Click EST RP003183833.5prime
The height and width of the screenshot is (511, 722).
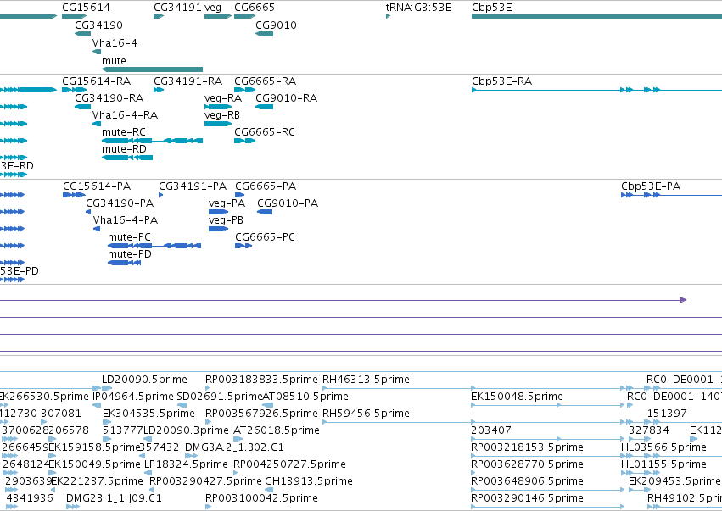pos(261,380)
